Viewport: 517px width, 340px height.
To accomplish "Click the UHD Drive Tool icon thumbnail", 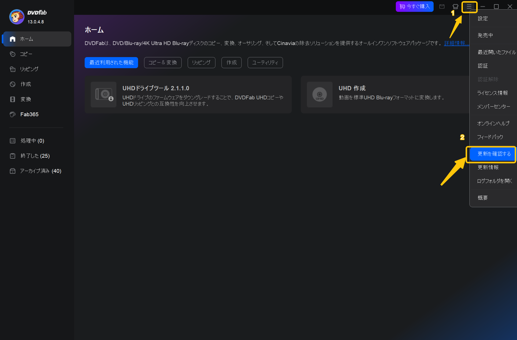I will [104, 95].
